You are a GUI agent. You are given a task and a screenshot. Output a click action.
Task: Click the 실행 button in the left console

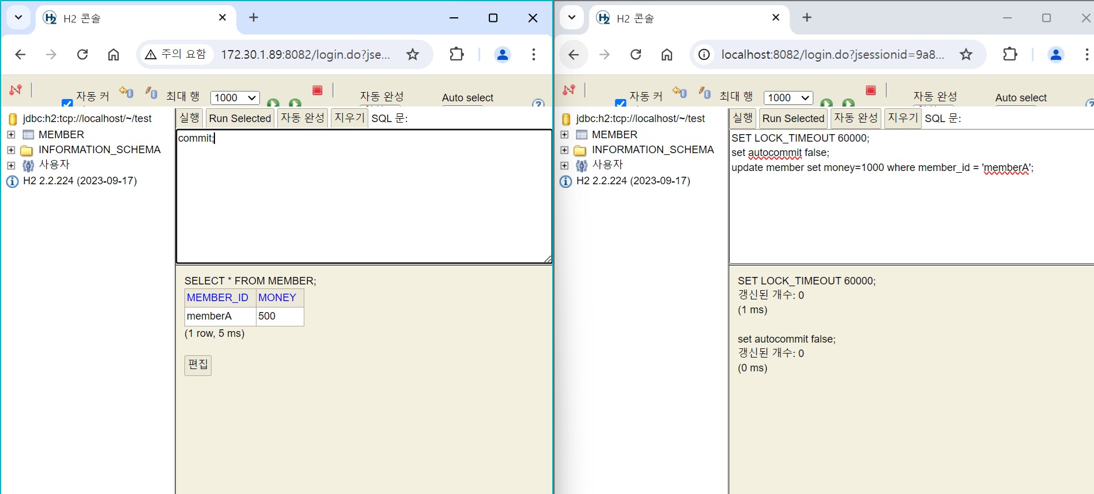click(190, 118)
